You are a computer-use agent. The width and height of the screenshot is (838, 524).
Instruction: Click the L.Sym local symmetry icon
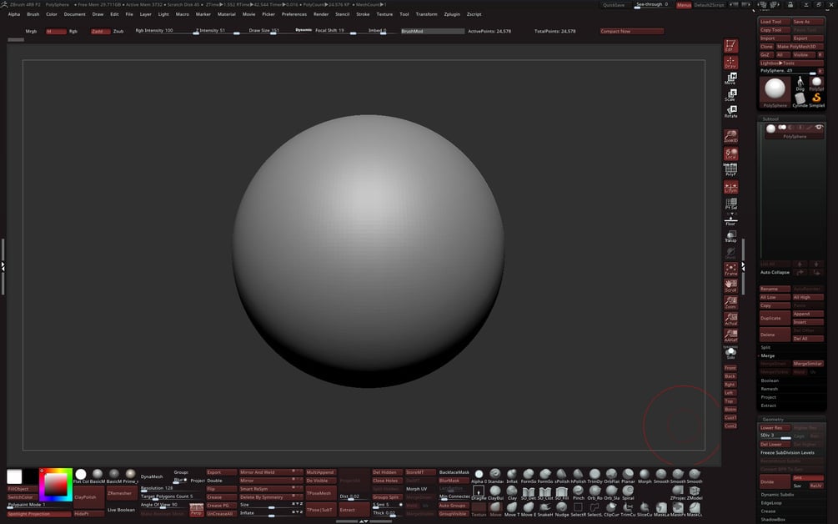tap(730, 187)
